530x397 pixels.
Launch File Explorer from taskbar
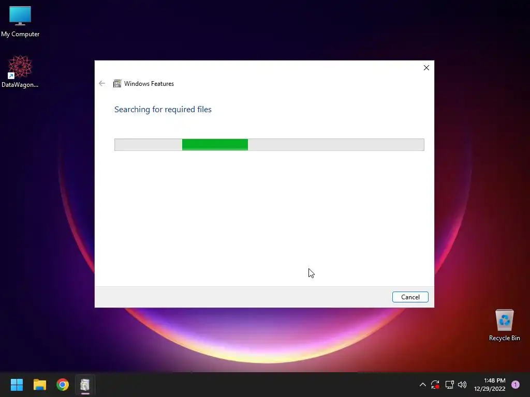click(x=39, y=385)
